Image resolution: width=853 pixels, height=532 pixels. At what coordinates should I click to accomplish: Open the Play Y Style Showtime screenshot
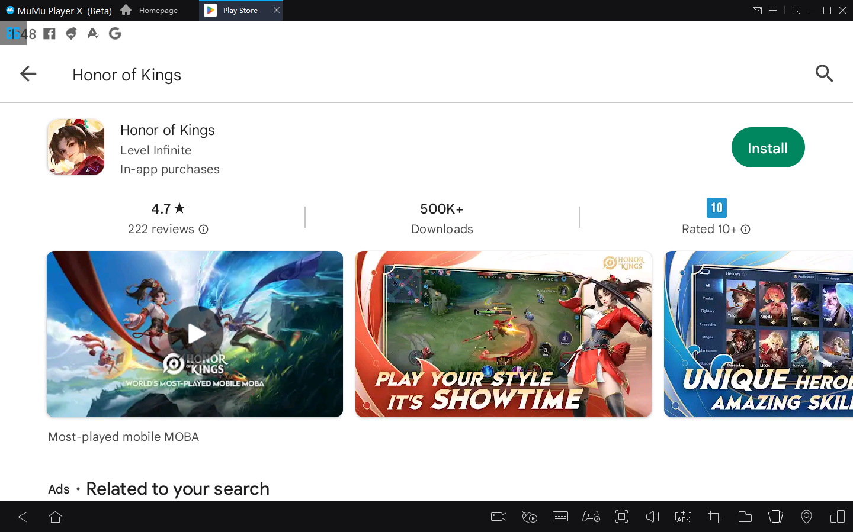point(503,334)
